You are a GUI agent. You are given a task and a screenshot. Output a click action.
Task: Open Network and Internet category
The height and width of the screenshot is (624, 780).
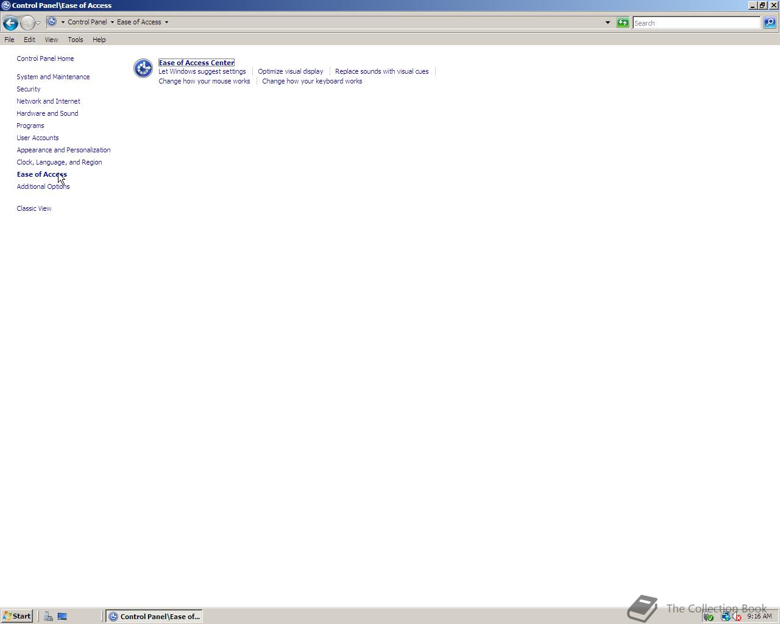tap(48, 101)
